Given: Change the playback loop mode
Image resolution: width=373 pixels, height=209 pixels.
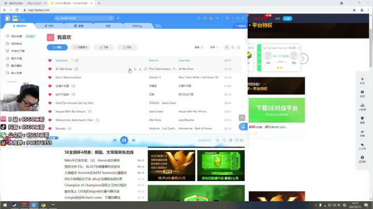Looking at the screenshot, I should [224, 140].
